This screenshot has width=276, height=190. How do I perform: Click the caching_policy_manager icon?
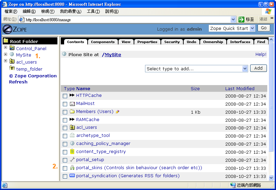coord(72,143)
